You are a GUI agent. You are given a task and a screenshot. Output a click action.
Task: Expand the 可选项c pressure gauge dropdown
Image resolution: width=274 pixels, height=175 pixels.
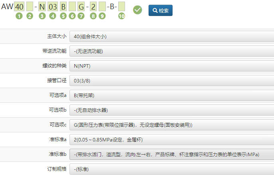coord(171,125)
